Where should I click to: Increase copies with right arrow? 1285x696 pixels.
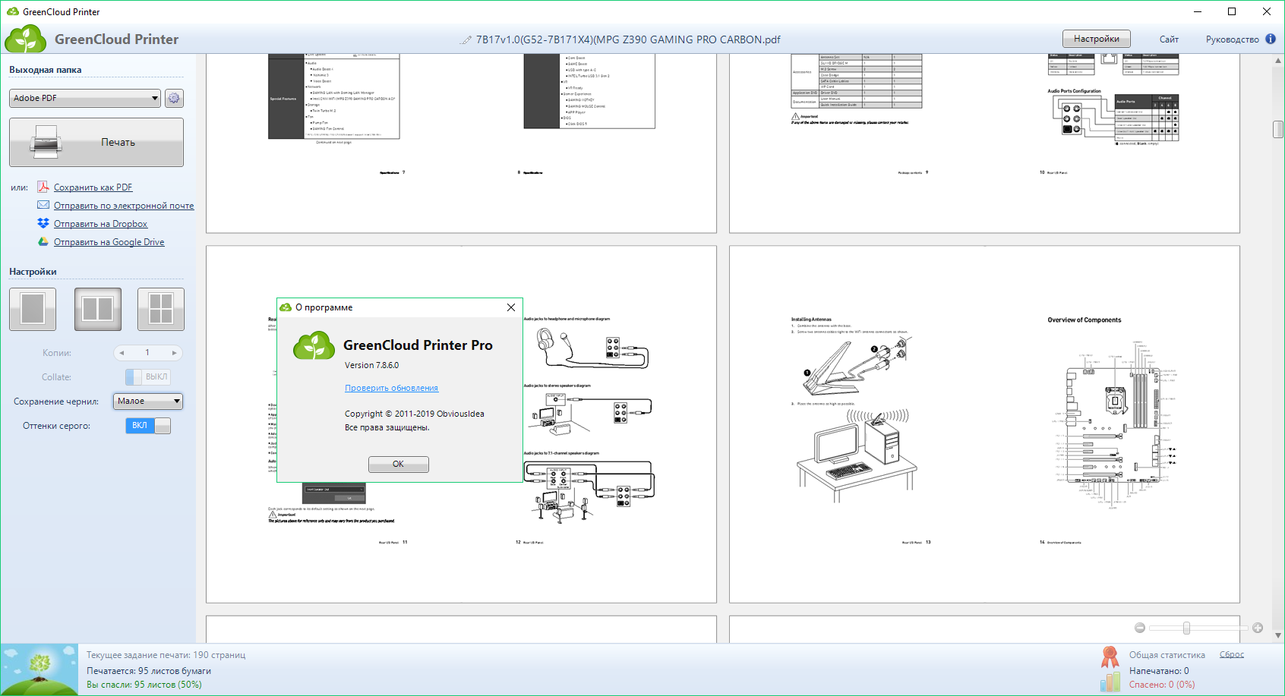tap(174, 353)
